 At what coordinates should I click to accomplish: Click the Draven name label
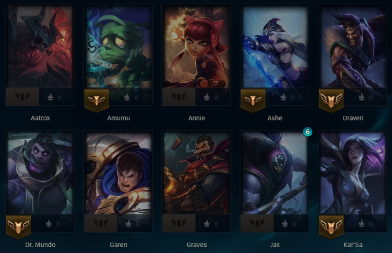[x=353, y=118]
